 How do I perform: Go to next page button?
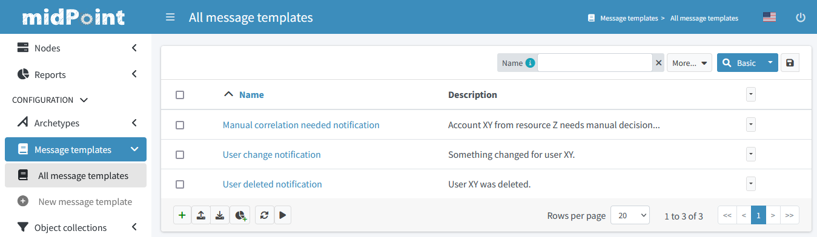click(773, 215)
